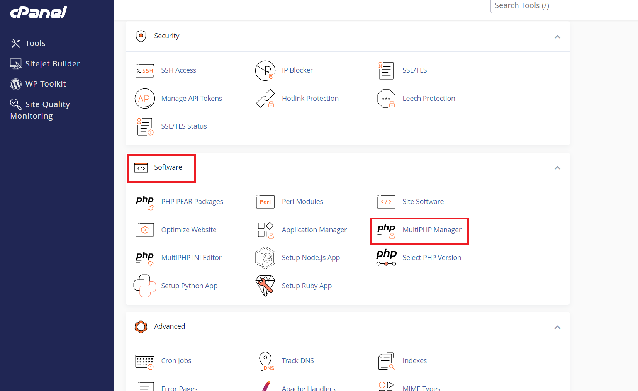Click the Select PHP Version icon
Image resolution: width=638 pixels, height=391 pixels.
(386, 258)
